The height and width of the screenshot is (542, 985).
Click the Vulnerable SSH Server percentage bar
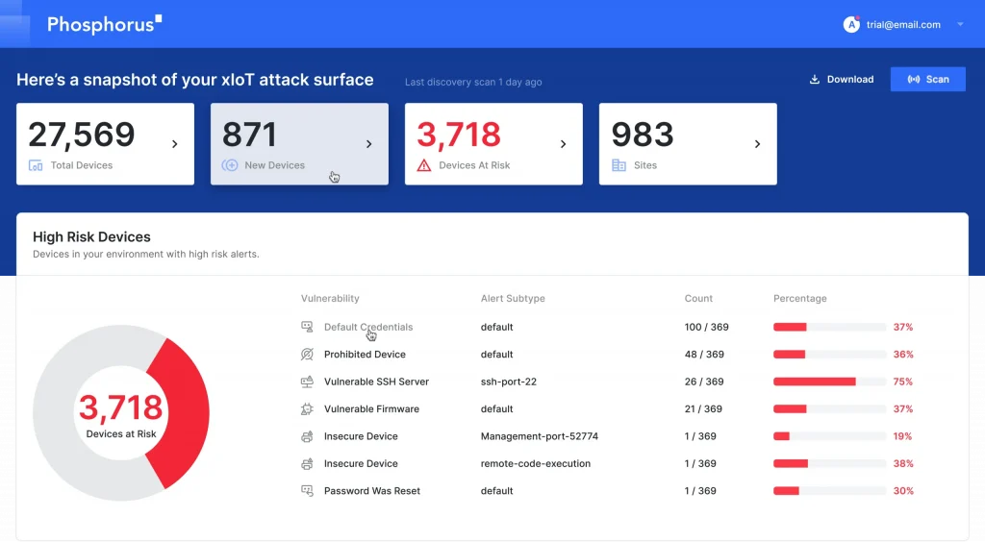815,382
